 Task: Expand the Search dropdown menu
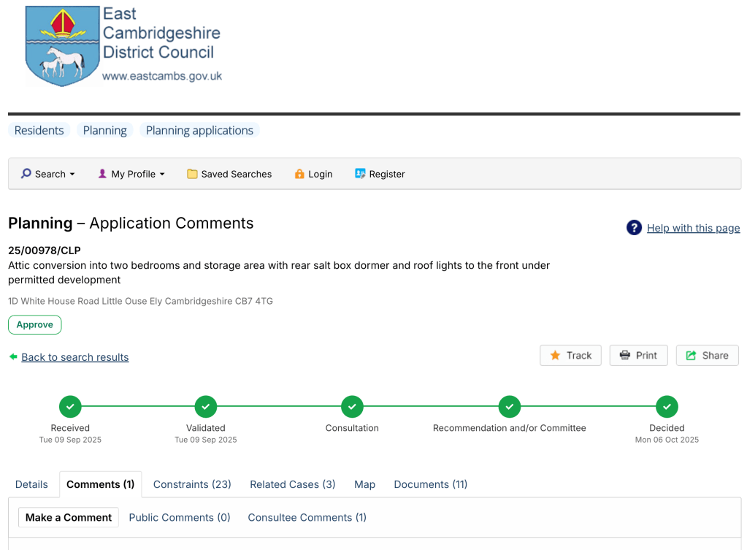[48, 174]
